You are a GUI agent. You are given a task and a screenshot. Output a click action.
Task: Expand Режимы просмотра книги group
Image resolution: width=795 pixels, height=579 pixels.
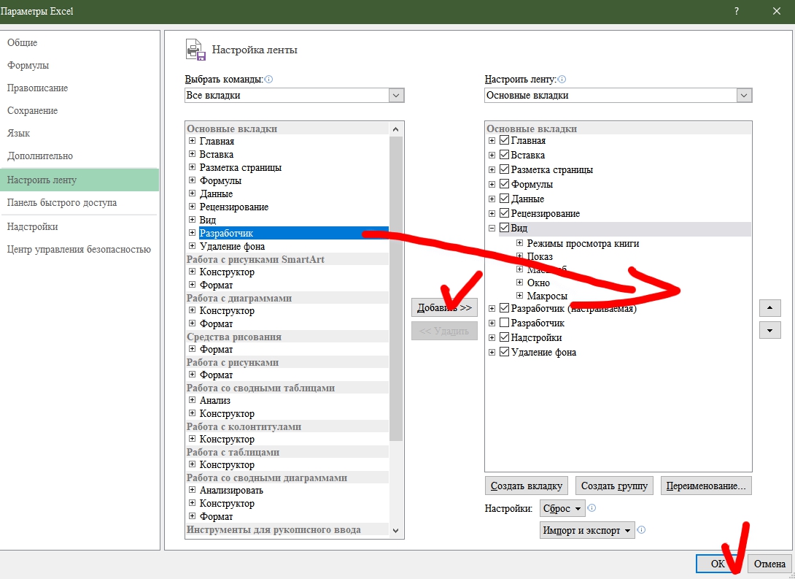[x=520, y=243]
